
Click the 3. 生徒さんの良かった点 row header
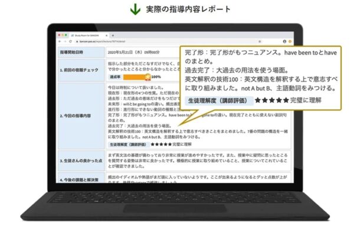pyautogui.click(x=81, y=161)
